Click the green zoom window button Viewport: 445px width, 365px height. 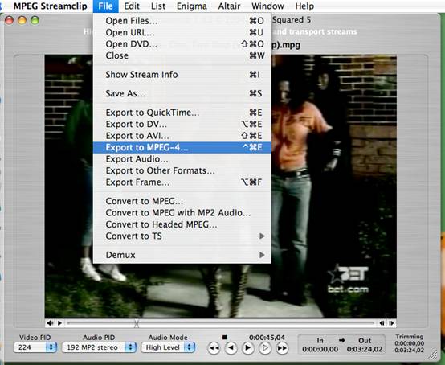pos(35,20)
